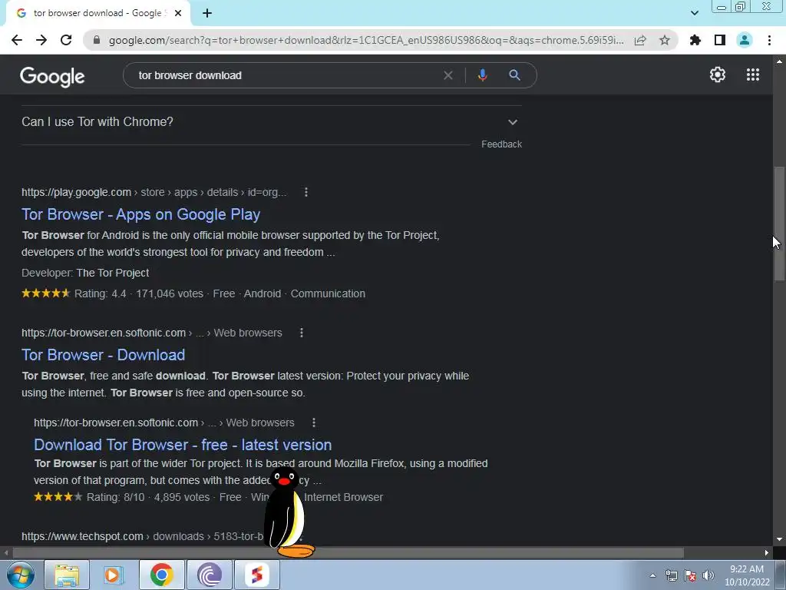Click the techspot.com result URL
The height and width of the screenshot is (590, 786).
[142, 536]
